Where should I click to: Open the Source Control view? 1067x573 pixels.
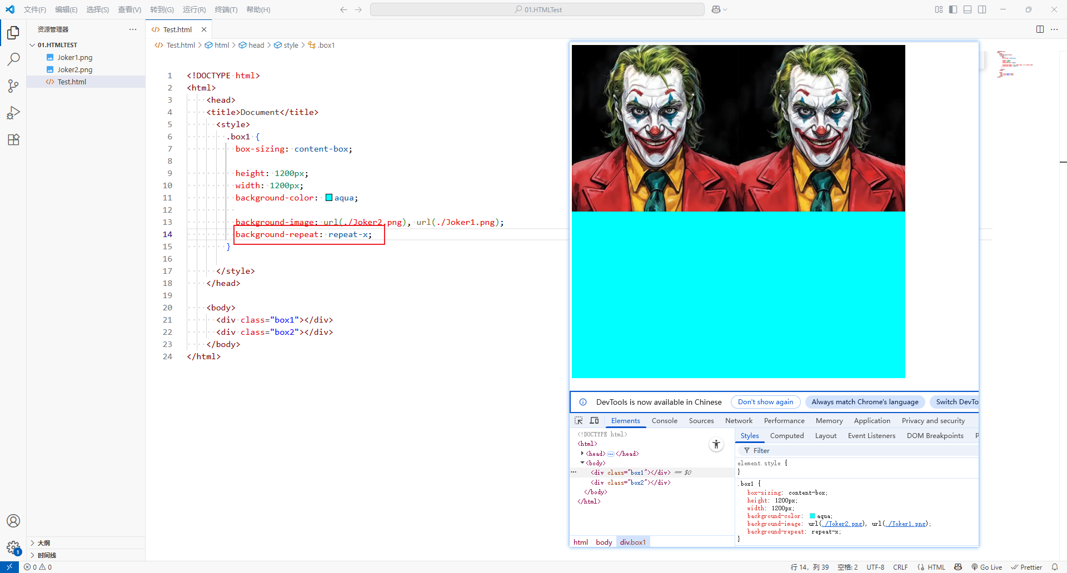tap(13, 86)
